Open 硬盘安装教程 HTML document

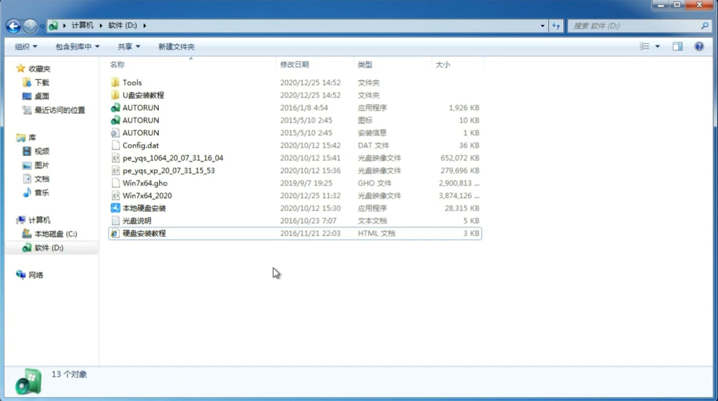144,233
